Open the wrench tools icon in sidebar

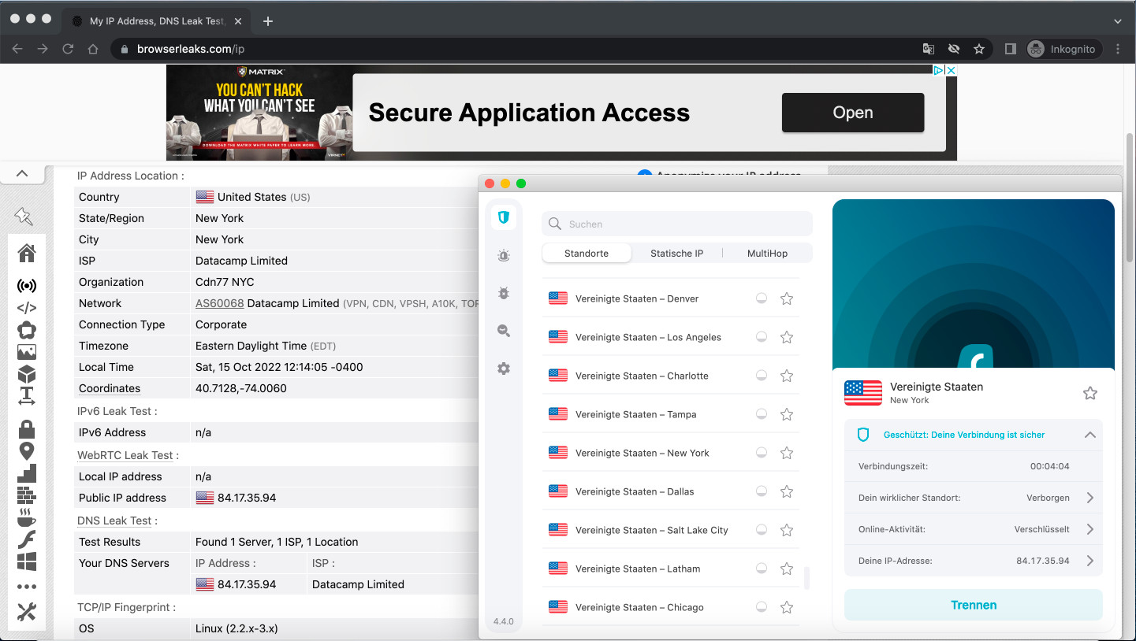27,612
